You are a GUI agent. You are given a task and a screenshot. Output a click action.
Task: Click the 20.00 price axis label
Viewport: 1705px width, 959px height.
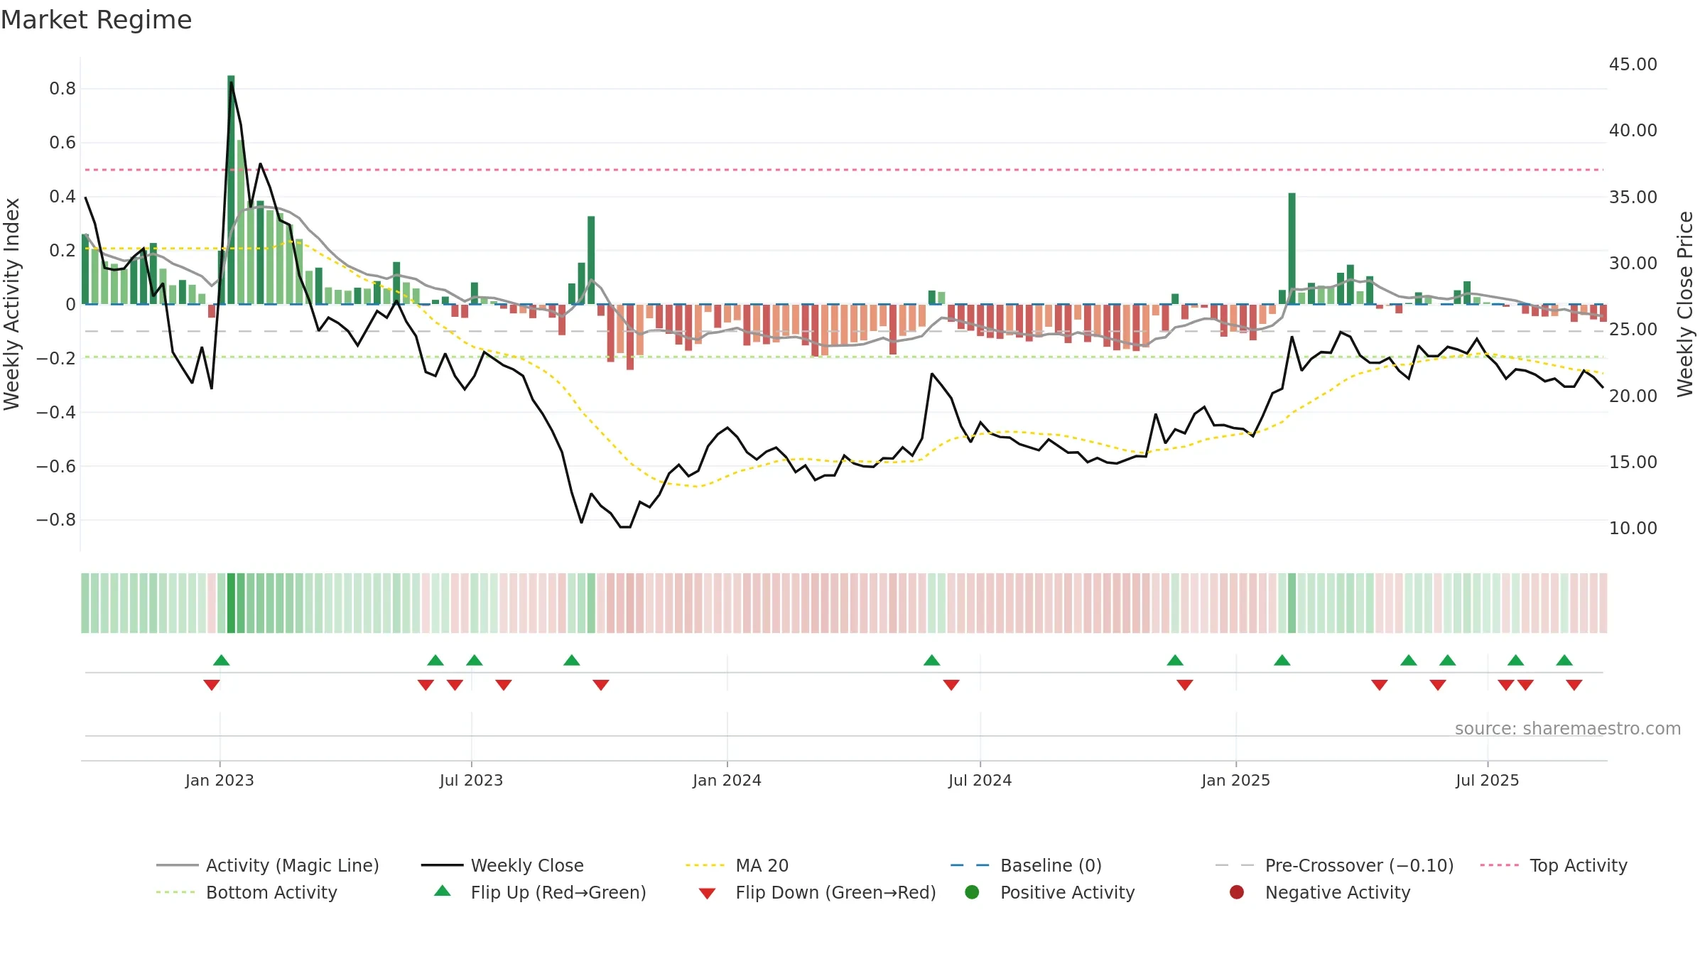pyautogui.click(x=1633, y=396)
